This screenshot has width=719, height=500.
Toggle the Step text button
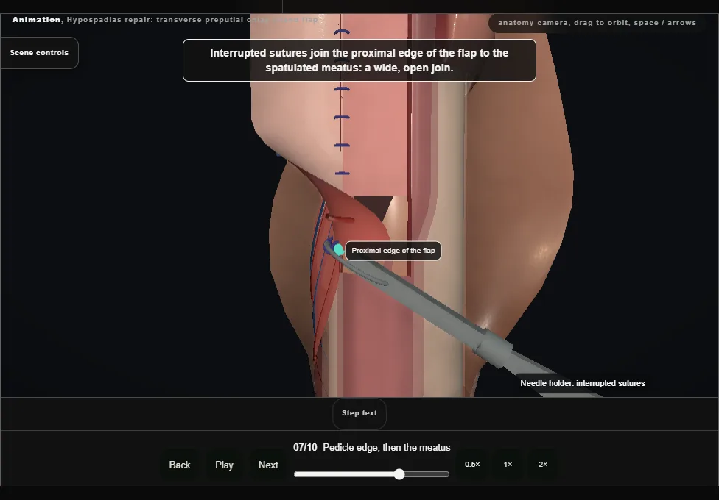(359, 413)
